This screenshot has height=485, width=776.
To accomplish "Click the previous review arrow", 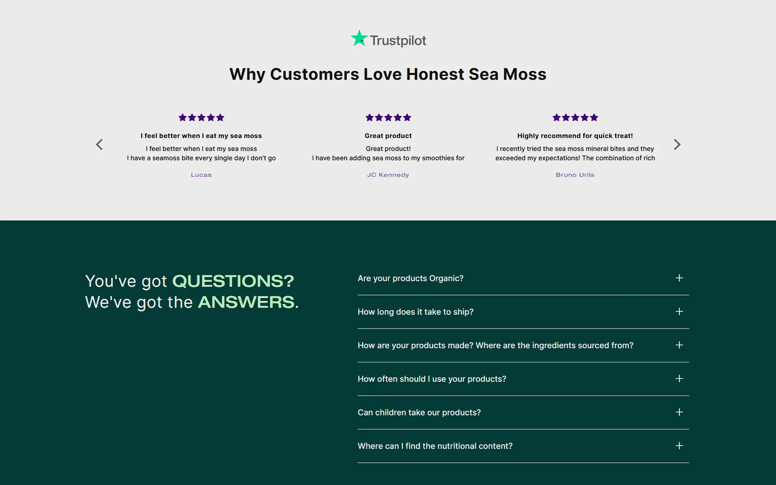I will 99,144.
